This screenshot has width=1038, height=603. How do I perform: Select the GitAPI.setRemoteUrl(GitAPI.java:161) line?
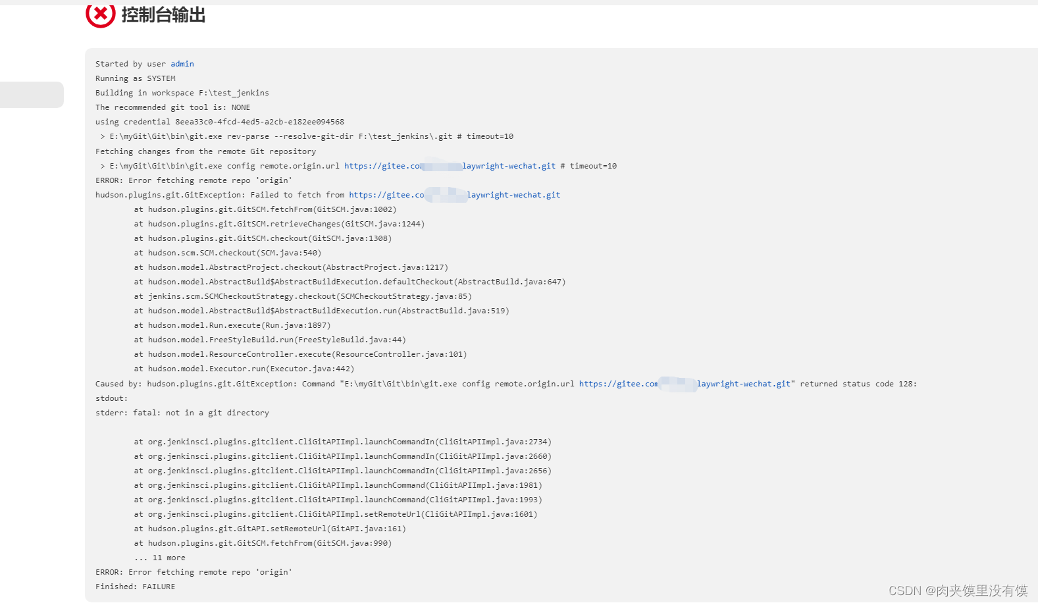(270, 529)
